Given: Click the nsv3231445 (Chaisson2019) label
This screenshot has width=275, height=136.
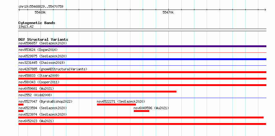Looking at the screenshot, I should tap(42, 63).
